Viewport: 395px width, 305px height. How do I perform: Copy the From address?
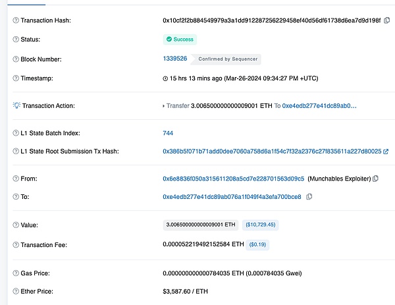pyautogui.click(x=376, y=179)
